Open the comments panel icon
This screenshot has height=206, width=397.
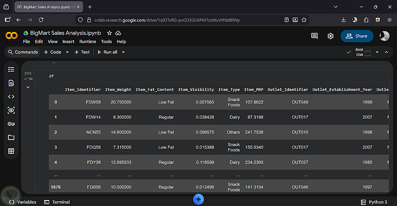click(314, 36)
